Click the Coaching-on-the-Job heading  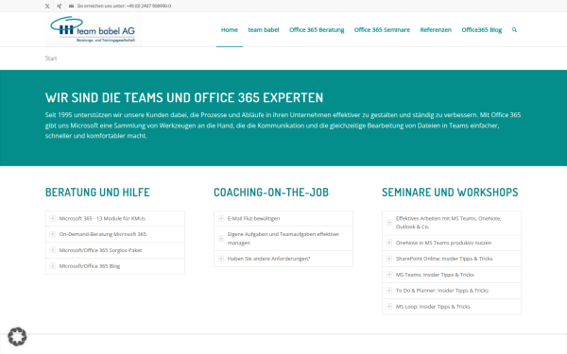coord(271,193)
